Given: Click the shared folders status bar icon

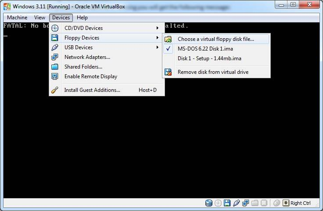Looking at the screenshot, I should click(x=255, y=203).
